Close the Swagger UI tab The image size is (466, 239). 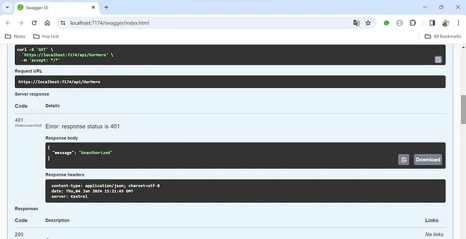93,7
